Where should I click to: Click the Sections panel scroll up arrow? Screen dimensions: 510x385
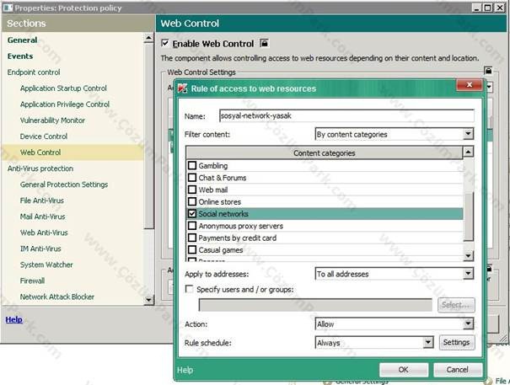pyautogui.click(x=148, y=39)
